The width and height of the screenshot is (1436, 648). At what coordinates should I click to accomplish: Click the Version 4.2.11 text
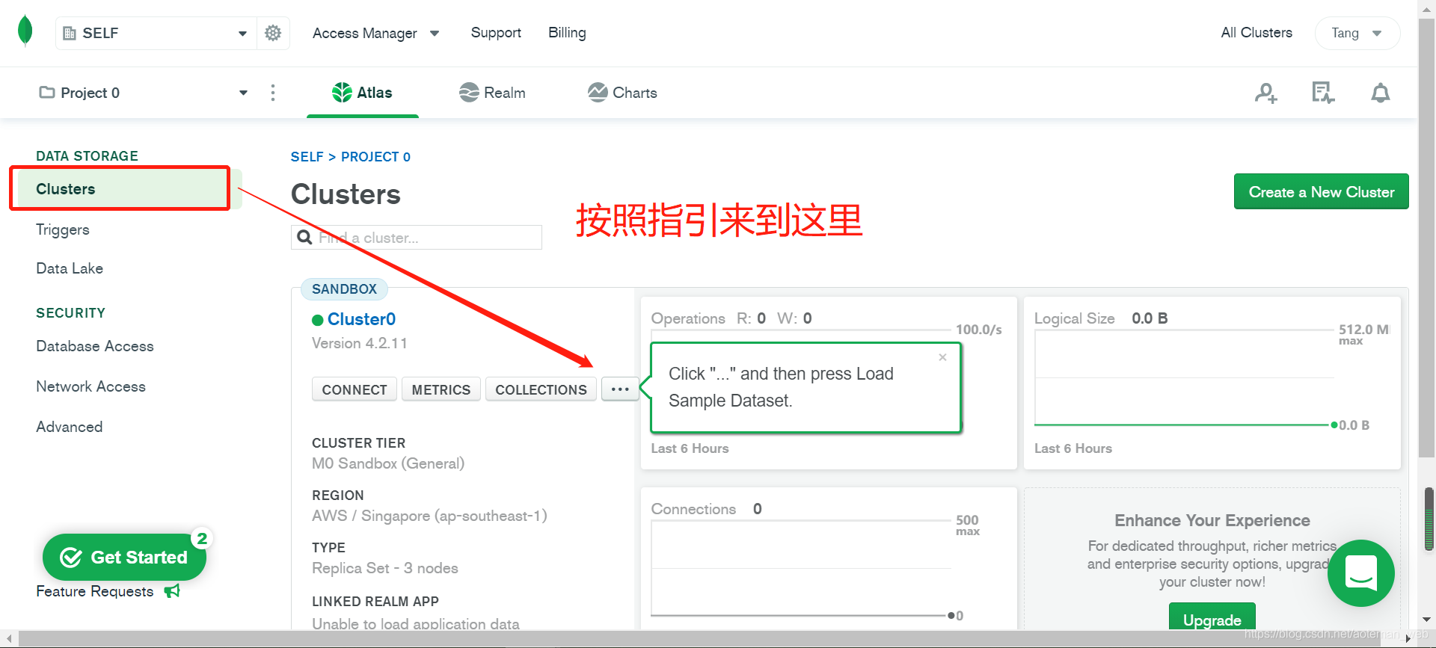pos(360,343)
